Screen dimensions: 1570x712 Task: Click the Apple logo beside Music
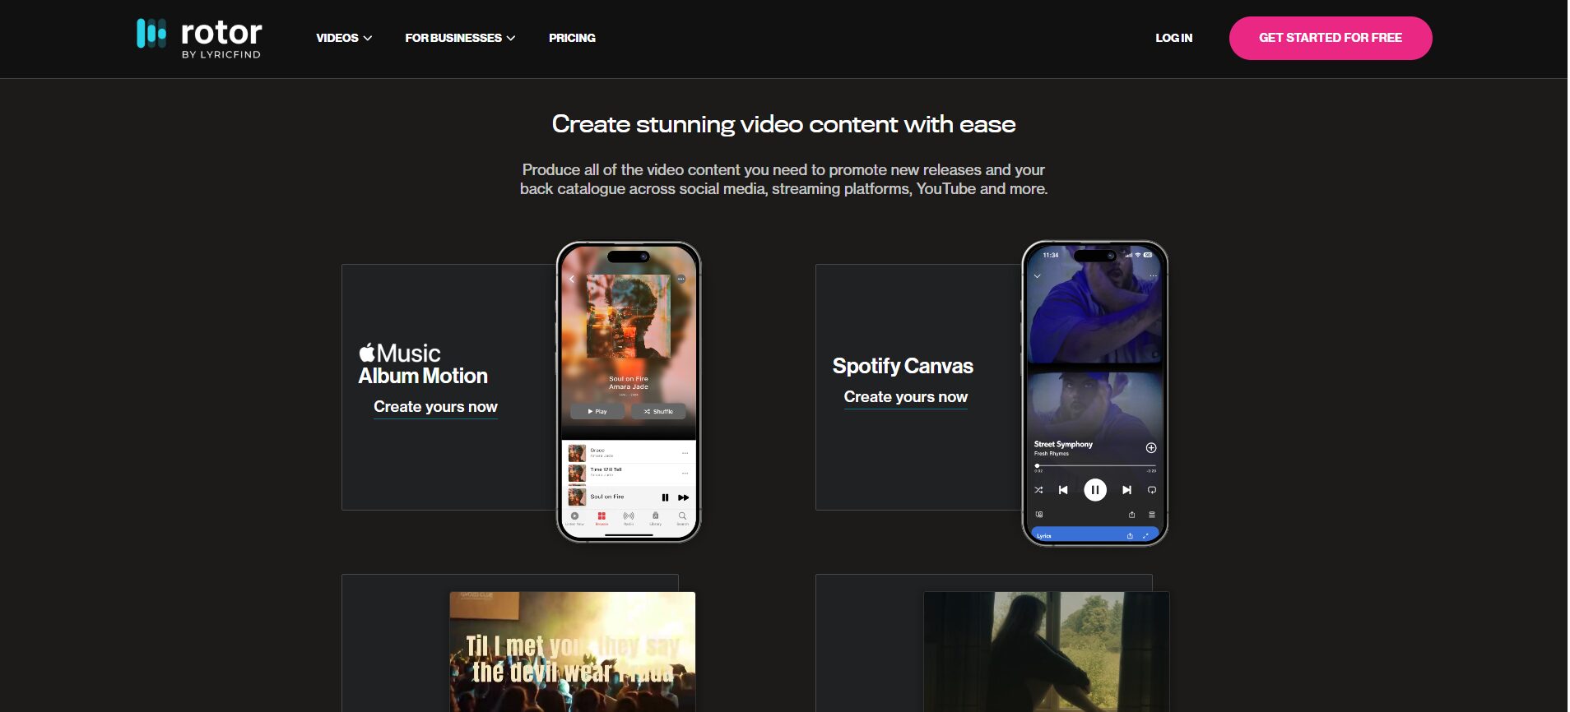tap(367, 353)
